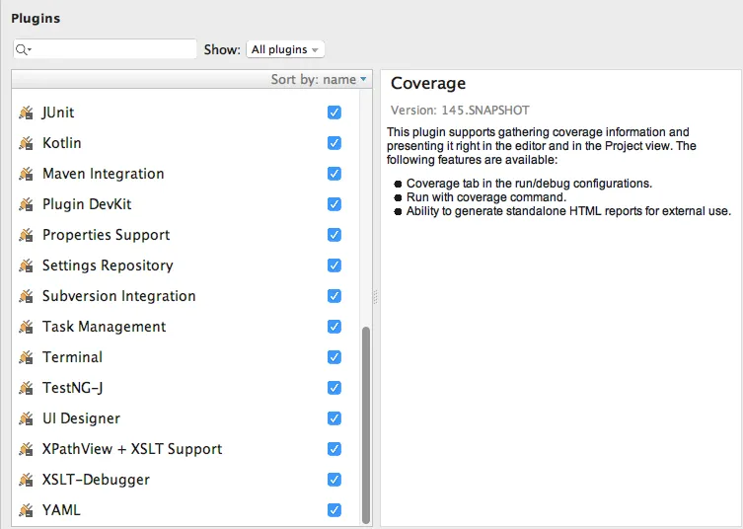Toggle the Maven Integration checkbox
The image size is (743, 529).
tap(334, 174)
